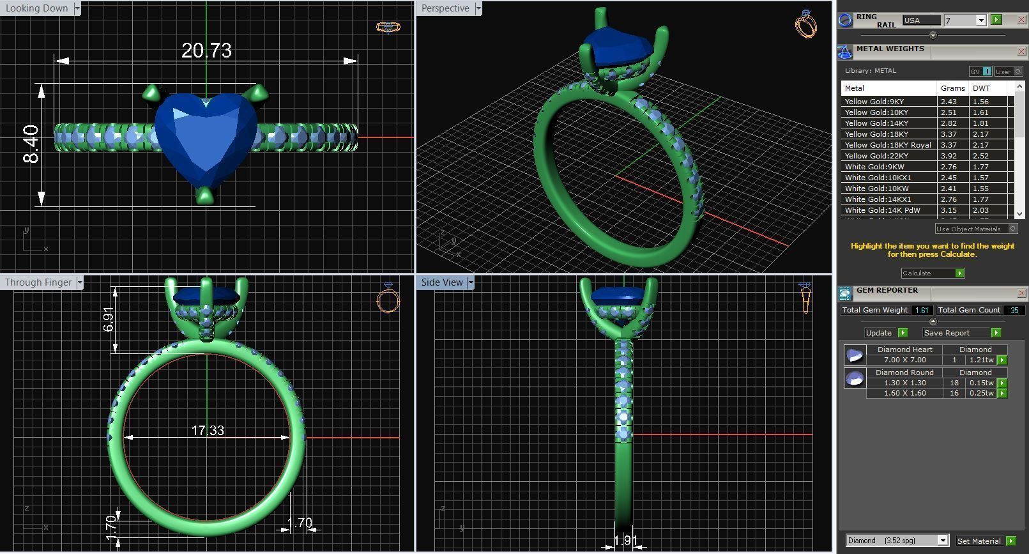Close the Gem Reporter panel
The height and width of the screenshot is (554, 1029).
[x=1021, y=293]
